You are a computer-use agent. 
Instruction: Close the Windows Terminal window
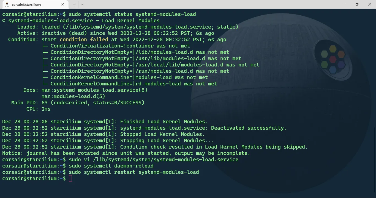[370, 4]
